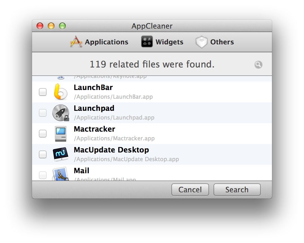This screenshot has width=304, height=243.
Task: Click the /Applications/LaunchBar.app path
Action: tap(114, 97)
